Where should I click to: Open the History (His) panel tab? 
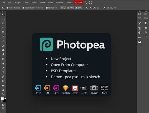click(146, 14)
